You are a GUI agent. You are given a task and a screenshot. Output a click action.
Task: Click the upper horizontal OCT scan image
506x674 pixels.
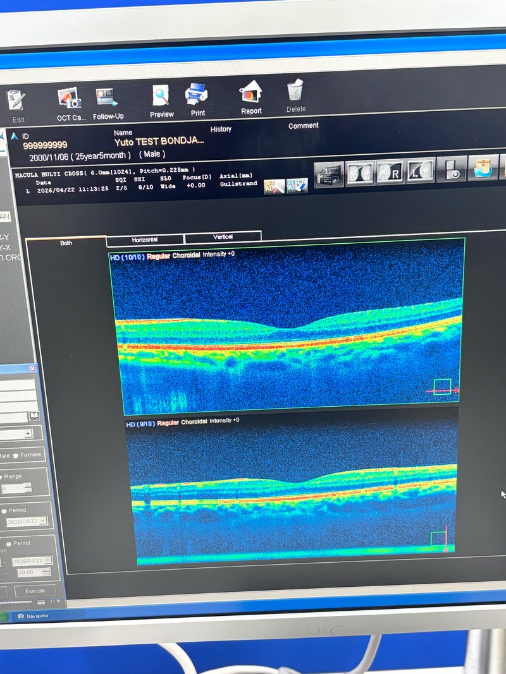pos(288,325)
